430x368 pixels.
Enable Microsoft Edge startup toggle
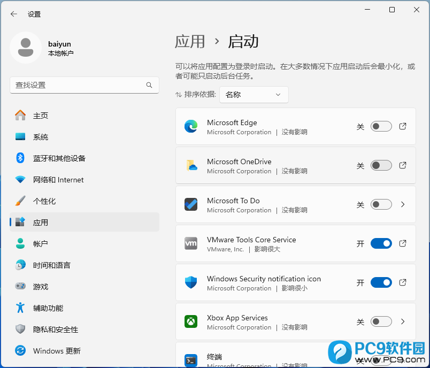coord(381,126)
